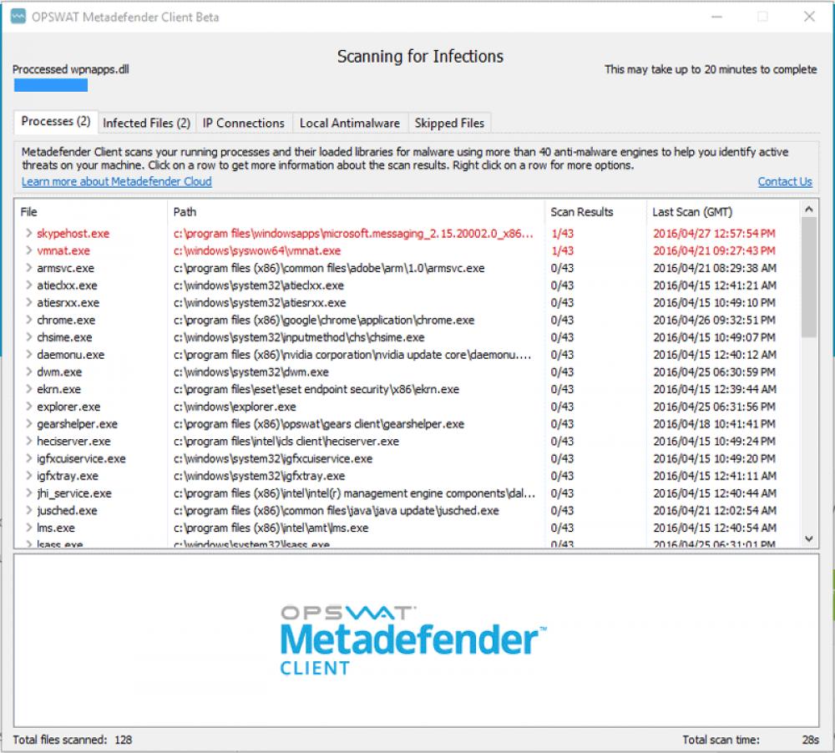Click the scrollbar up arrow

point(808,210)
